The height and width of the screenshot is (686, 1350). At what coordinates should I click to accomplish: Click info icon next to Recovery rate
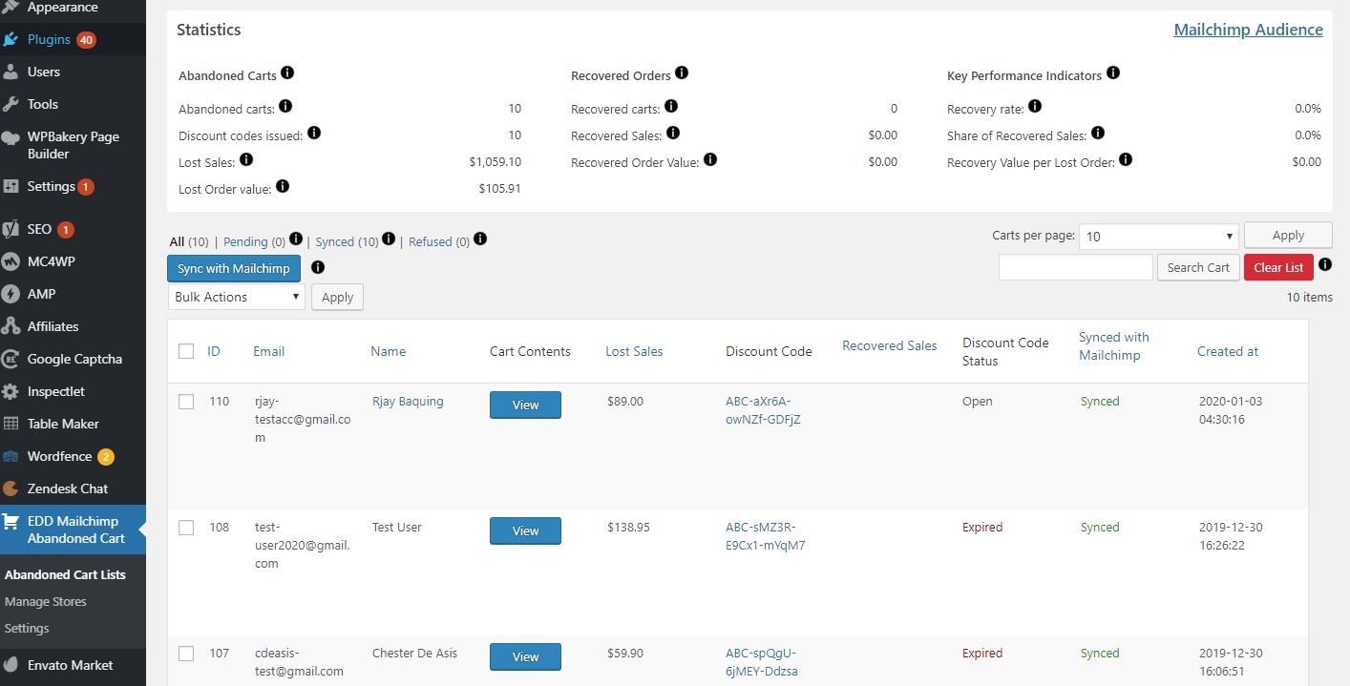pyautogui.click(x=1035, y=107)
